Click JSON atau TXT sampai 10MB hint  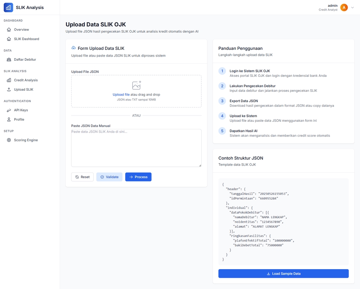tap(136, 100)
